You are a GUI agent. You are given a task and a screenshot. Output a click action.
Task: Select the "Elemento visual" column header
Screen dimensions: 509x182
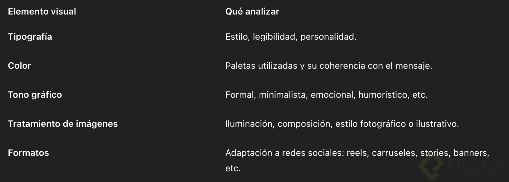[x=42, y=12]
